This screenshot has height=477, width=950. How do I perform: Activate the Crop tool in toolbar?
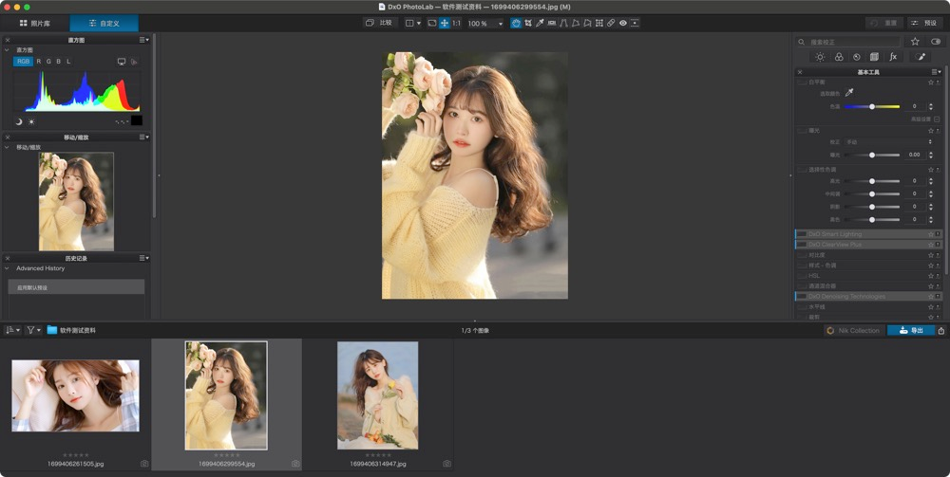coord(527,23)
